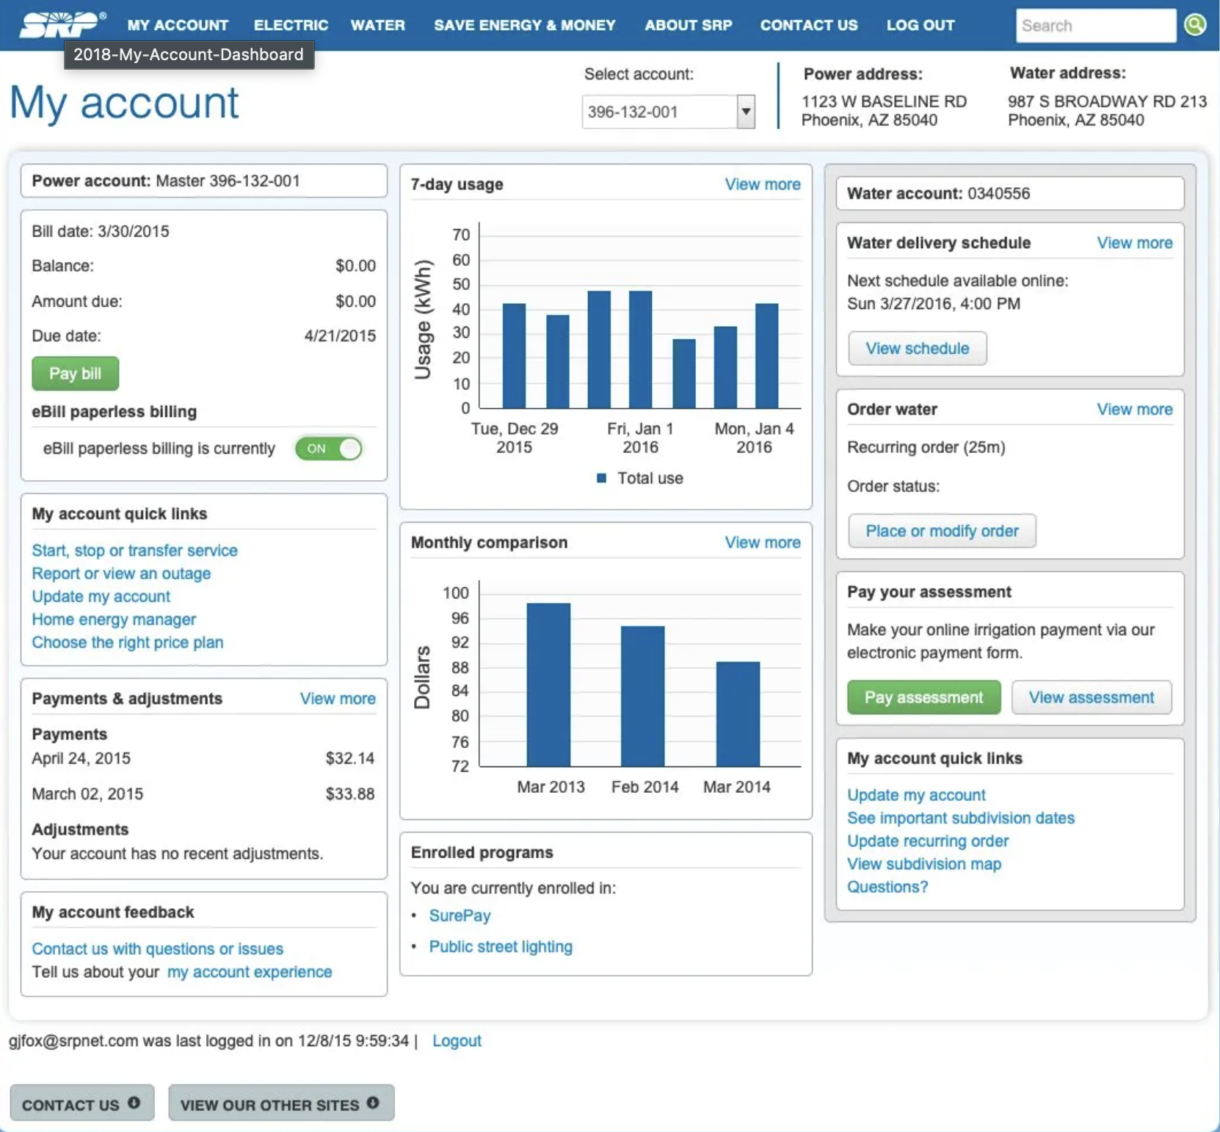Screen dimensions: 1220x1132
Task: Open the Select account dropdown
Action: pyautogui.click(x=745, y=112)
